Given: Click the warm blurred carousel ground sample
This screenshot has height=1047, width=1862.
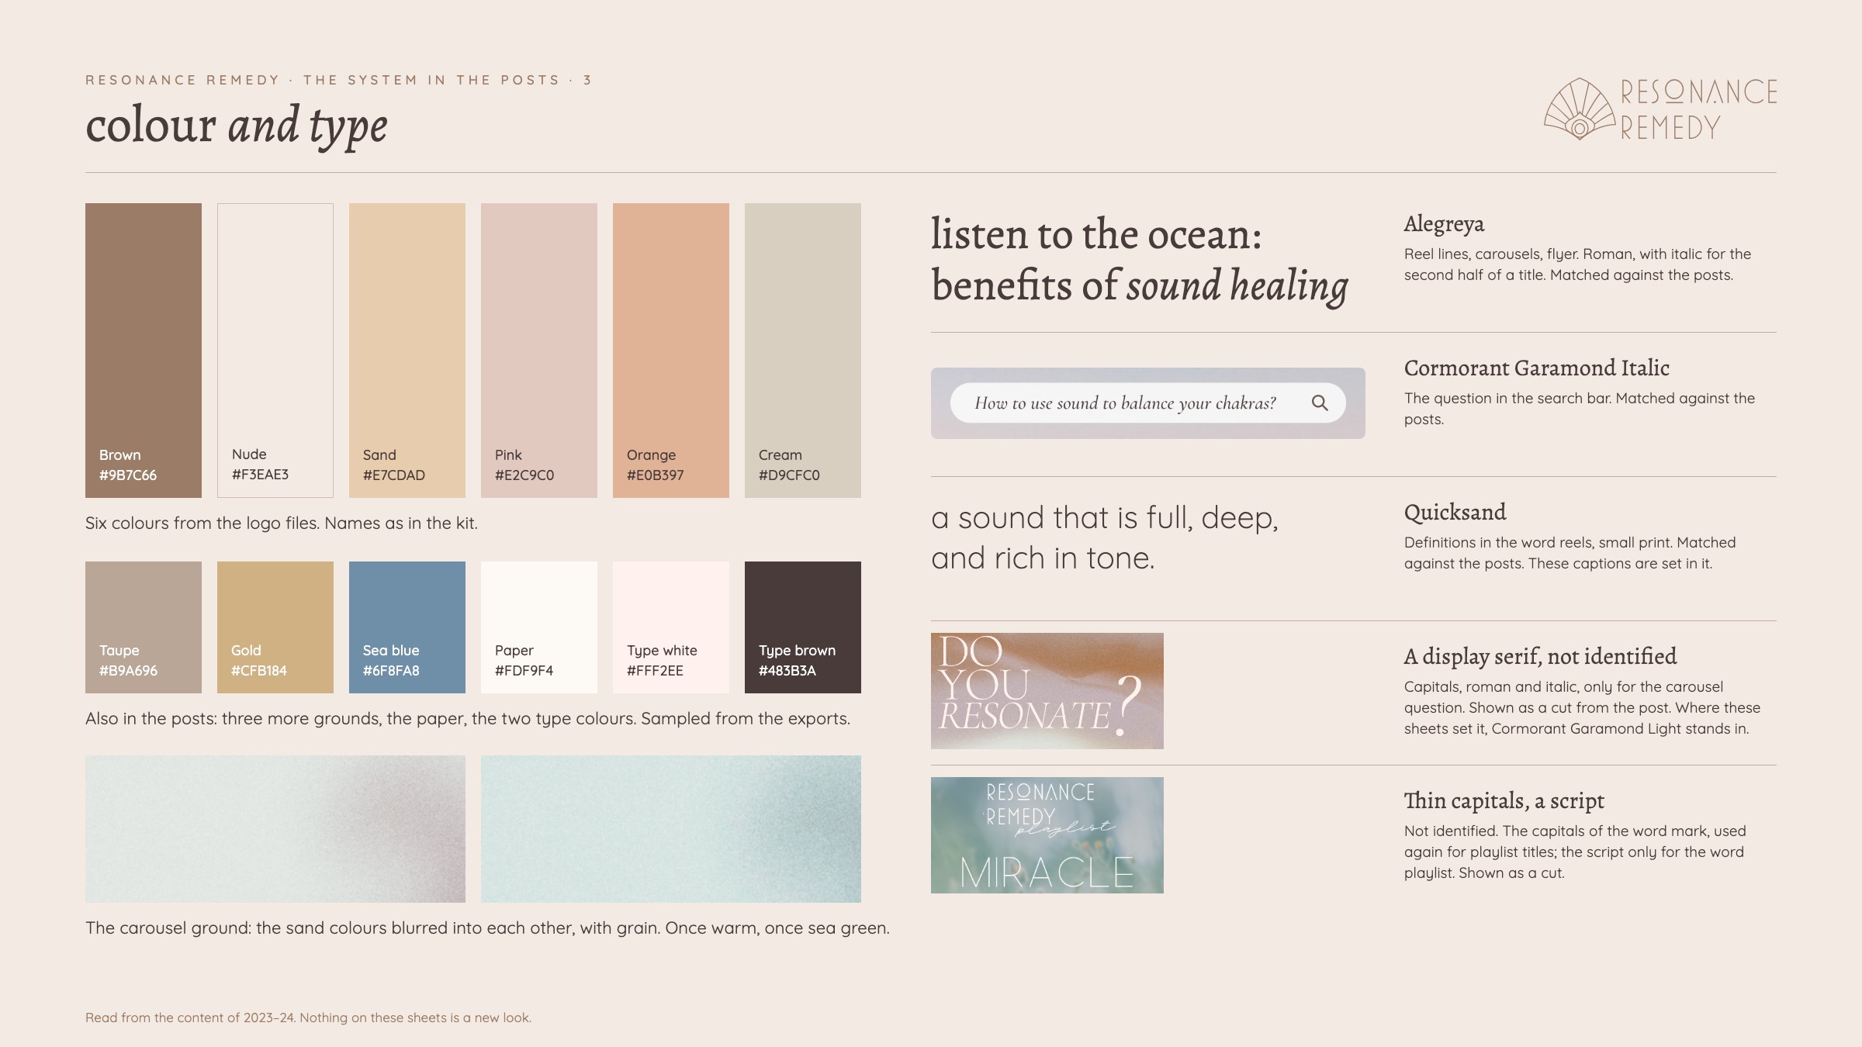Looking at the screenshot, I should [275, 829].
